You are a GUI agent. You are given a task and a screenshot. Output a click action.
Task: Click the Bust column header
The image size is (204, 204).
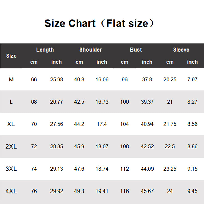(136, 50)
